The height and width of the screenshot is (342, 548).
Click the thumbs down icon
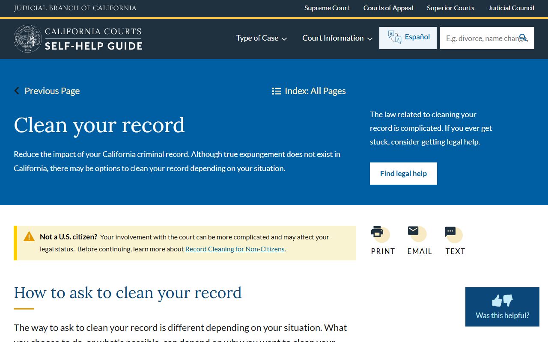point(508,301)
